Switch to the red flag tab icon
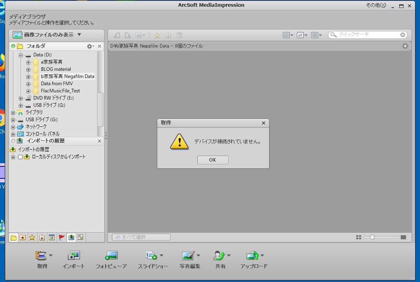The width and height of the screenshot is (420, 282). [62, 237]
